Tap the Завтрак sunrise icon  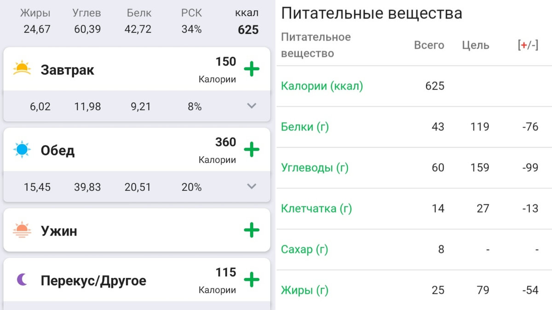[22, 68]
